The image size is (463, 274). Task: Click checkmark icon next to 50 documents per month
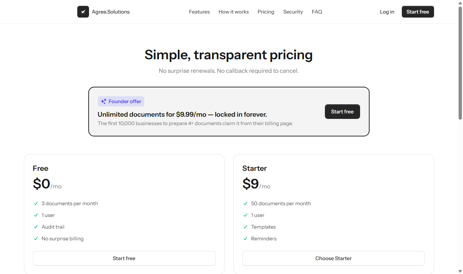click(x=245, y=203)
